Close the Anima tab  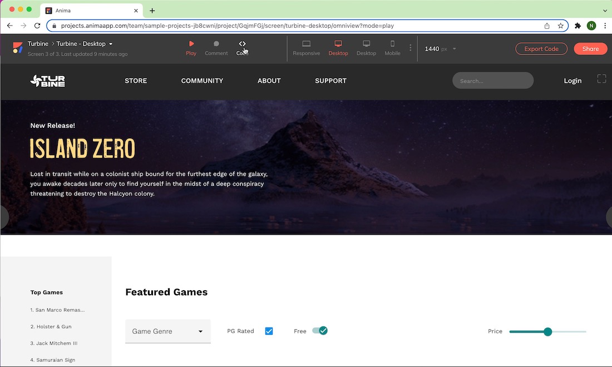(x=136, y=11)
